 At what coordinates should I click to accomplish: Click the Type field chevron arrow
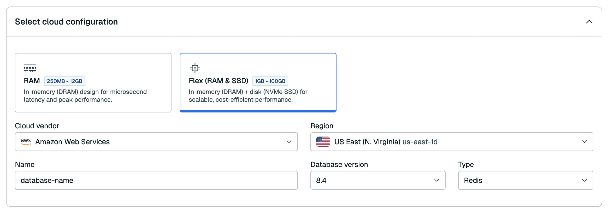tap(584, 180)
